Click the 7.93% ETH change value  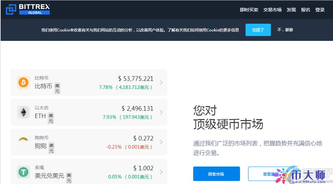coord(110,117)
